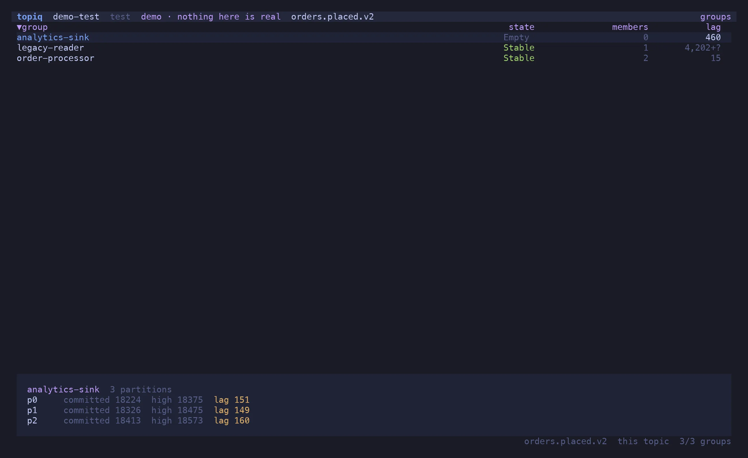Click high 18573 watermark
748x458 pixels.
tap(177, 420)
